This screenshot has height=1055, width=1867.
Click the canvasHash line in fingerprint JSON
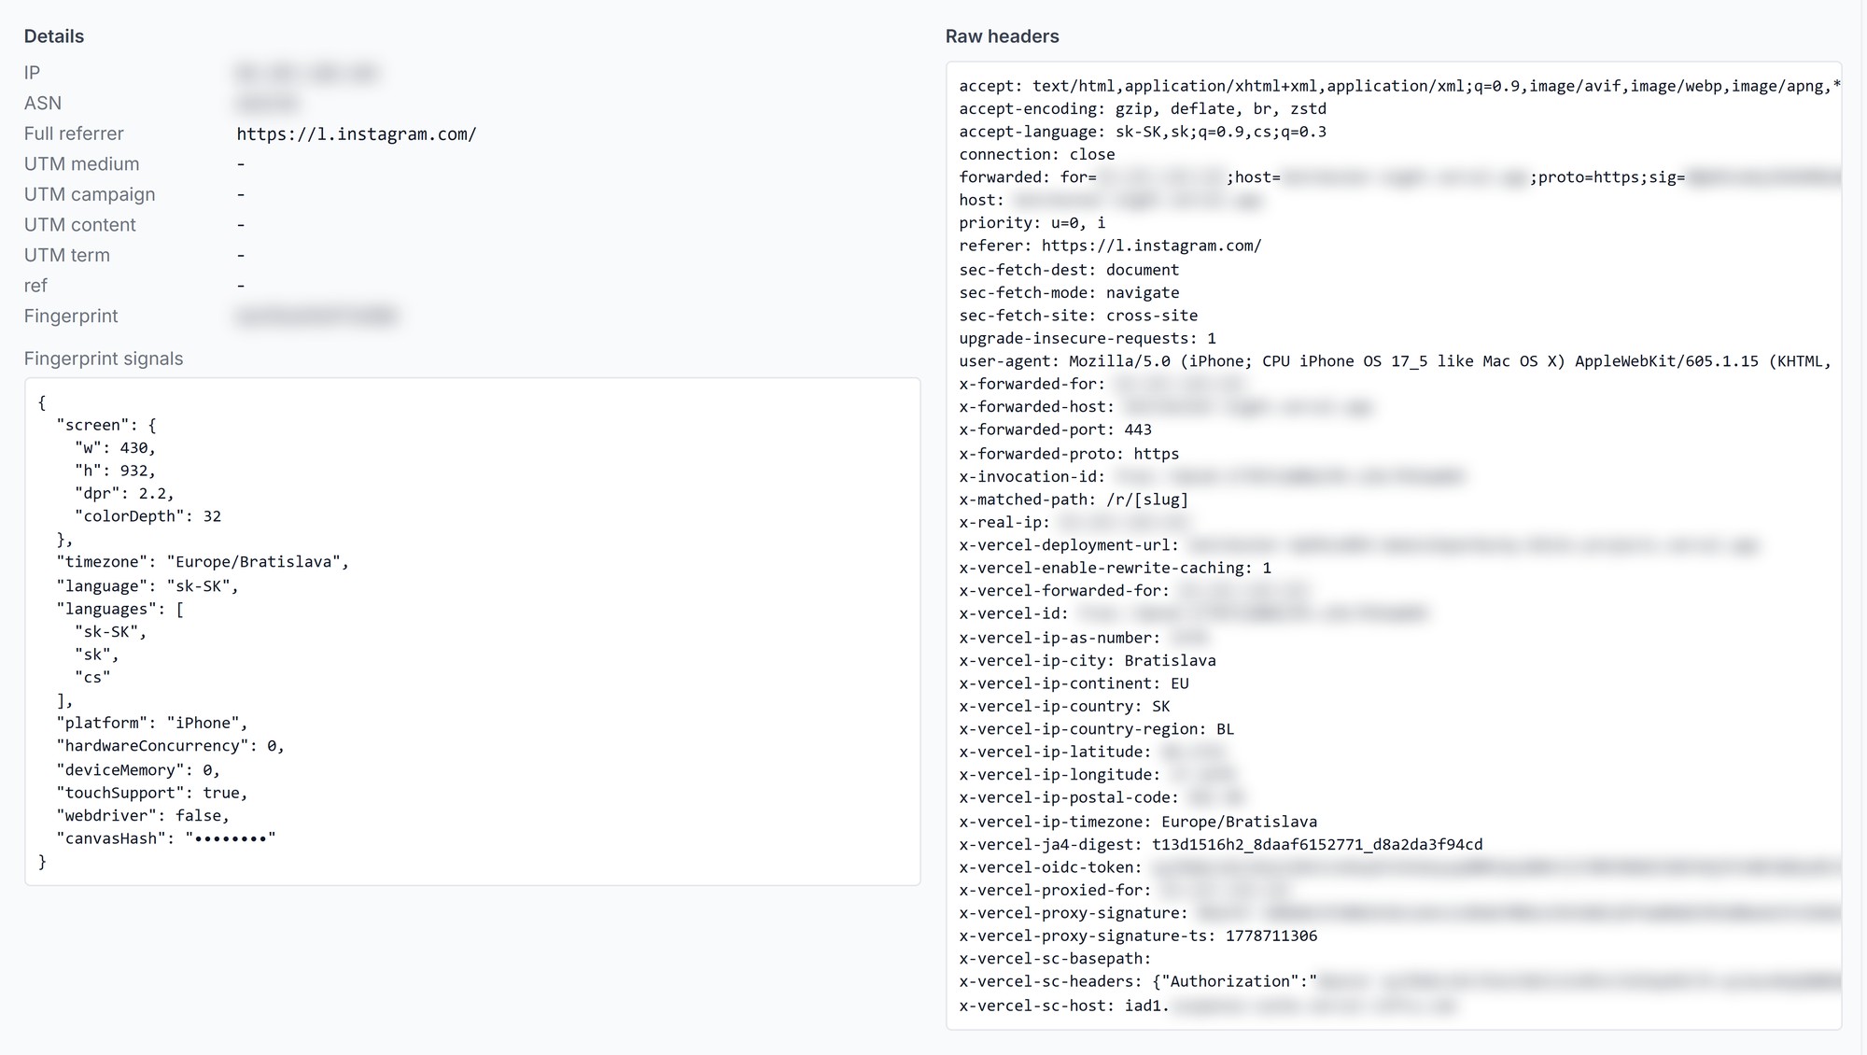click(x=166, y=838)
